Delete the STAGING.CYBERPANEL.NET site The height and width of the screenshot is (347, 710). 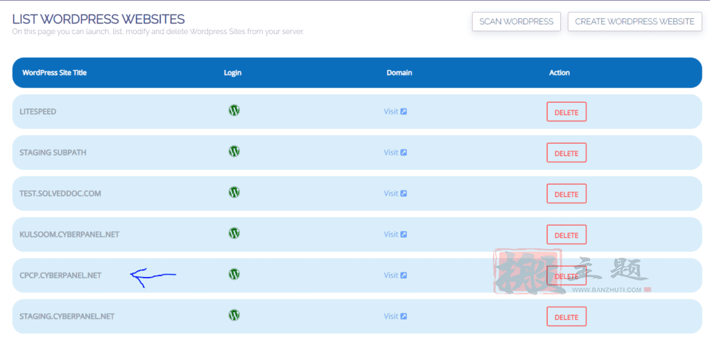(566, 316)
